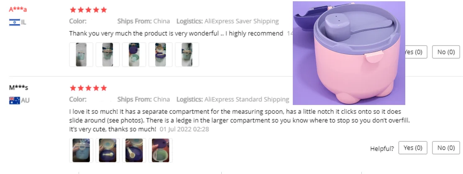This screenshot has height=174, width=463.
Task: Open M***s's fourth photo of green compartment
Action: [160, 150]
